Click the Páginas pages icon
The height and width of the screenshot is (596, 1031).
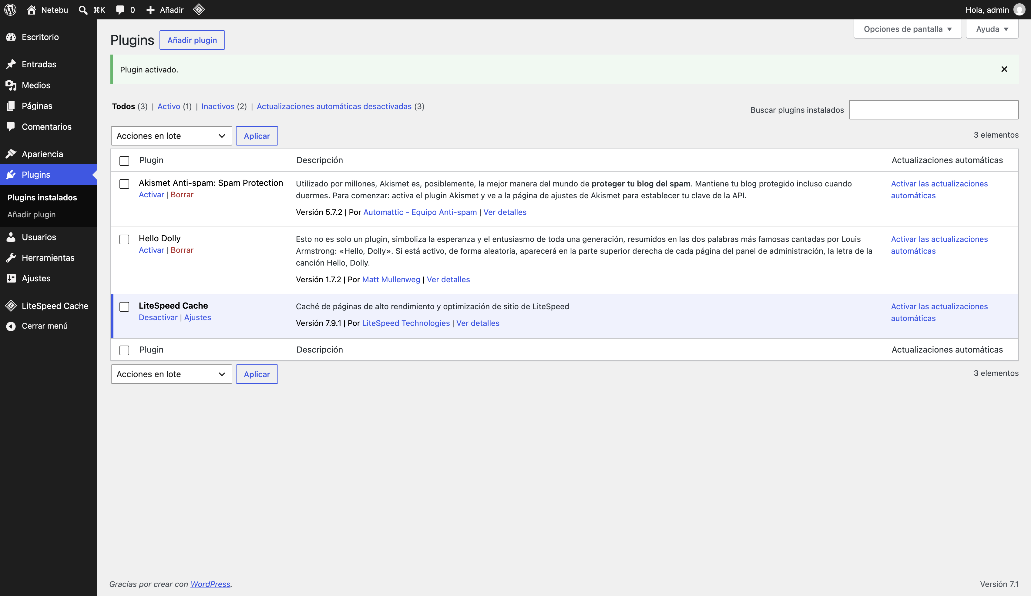pos(11,105)
